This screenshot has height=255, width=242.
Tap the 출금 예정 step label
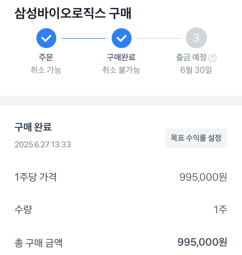click(191, 58)
